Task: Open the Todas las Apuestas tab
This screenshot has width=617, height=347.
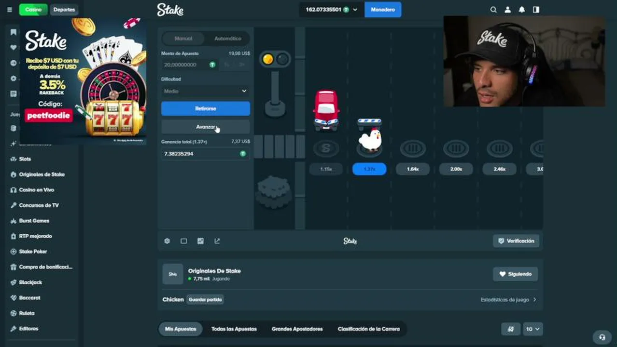Action: pyautogui.click(x=234, y=329)
